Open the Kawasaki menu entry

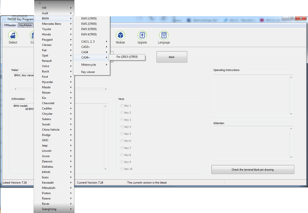pos(54,182)
